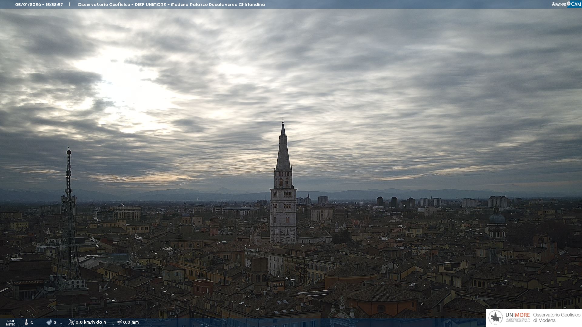This screenshot has width=582, height=327.
Task: Click the Ghirlandina tower spire tip
Action: (x=283, y=123)
